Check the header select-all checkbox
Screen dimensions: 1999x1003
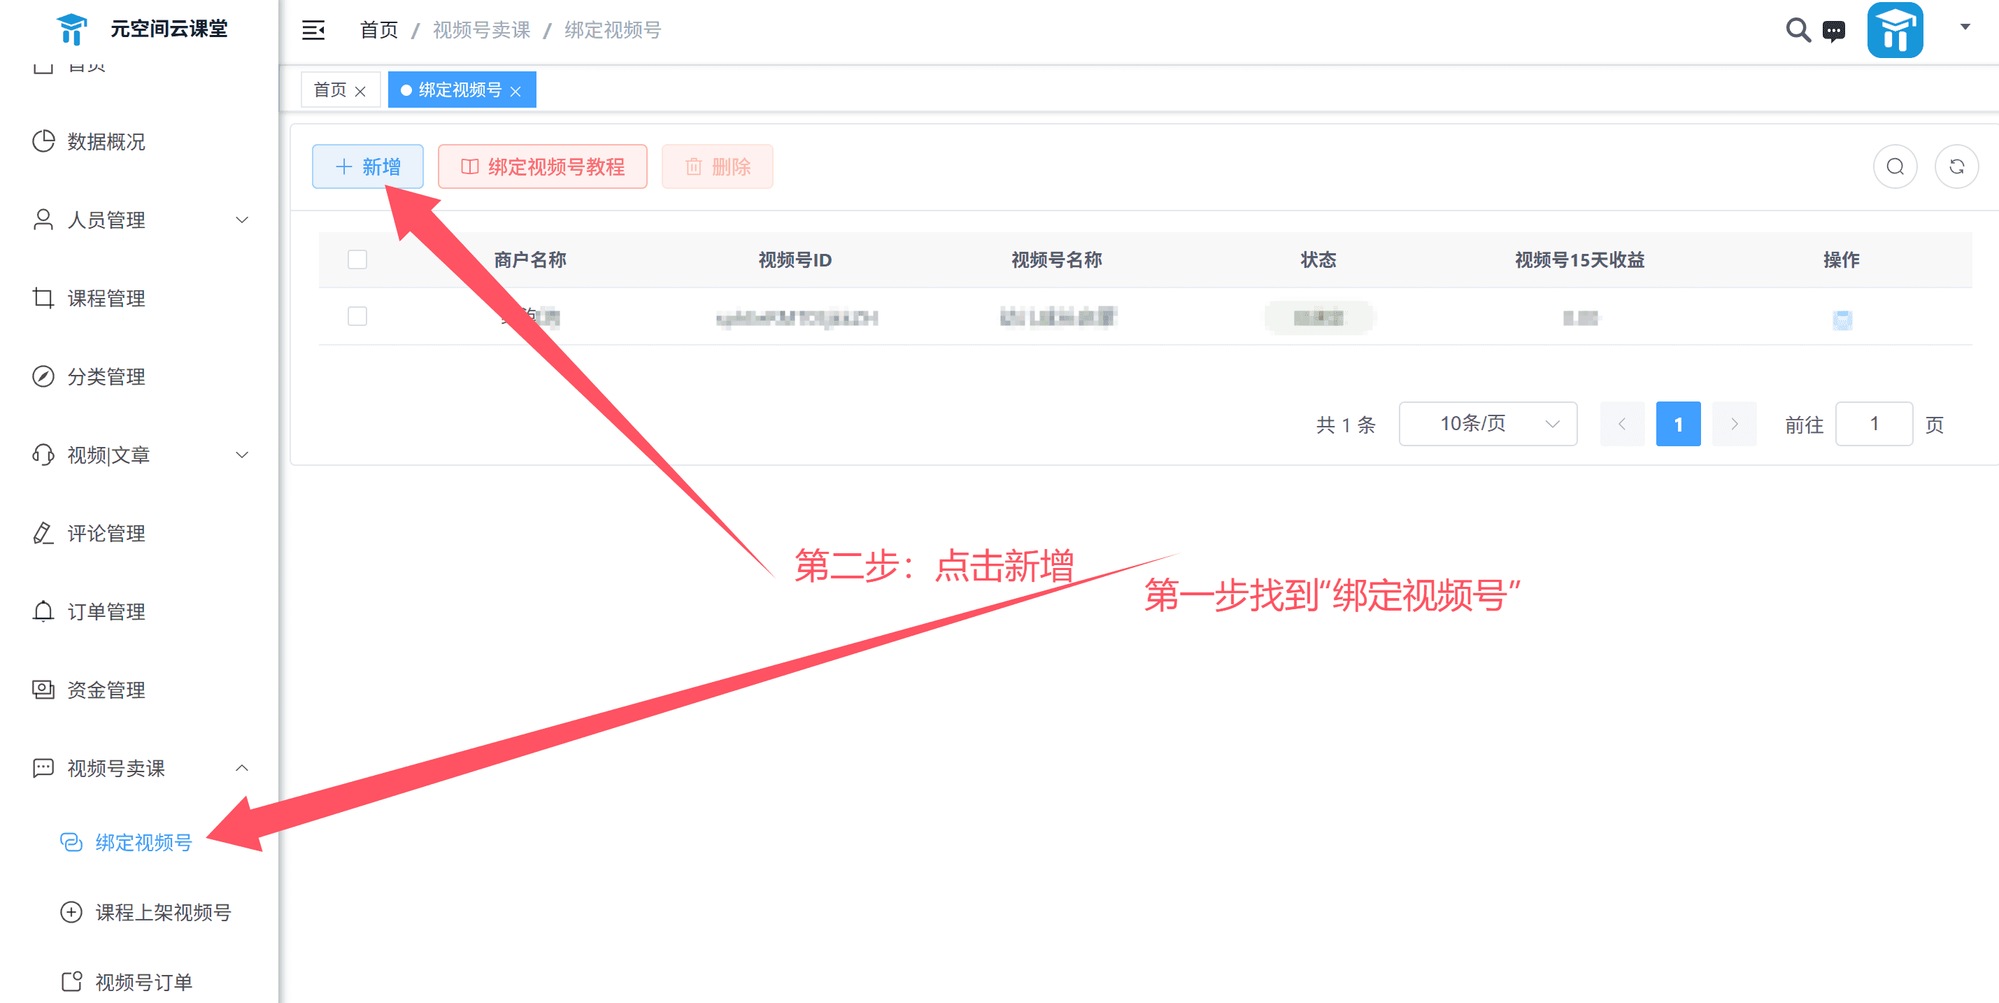point(357,259)
